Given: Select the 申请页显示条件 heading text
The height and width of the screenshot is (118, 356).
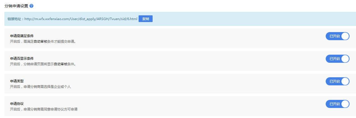Looking at the screenshot, I should 22,59.
